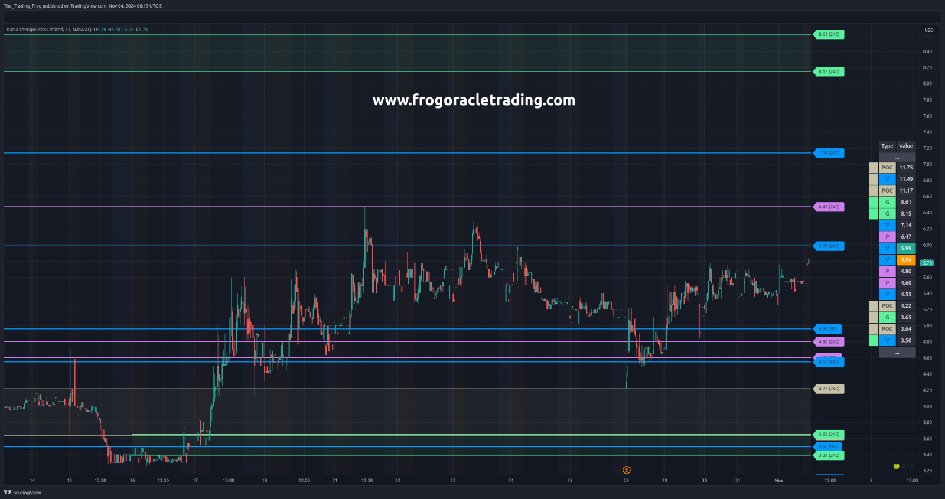Click the P type cell for 4.60
Image resolution: width=945 pixels, height=499 pixels.
click(887, 283)
